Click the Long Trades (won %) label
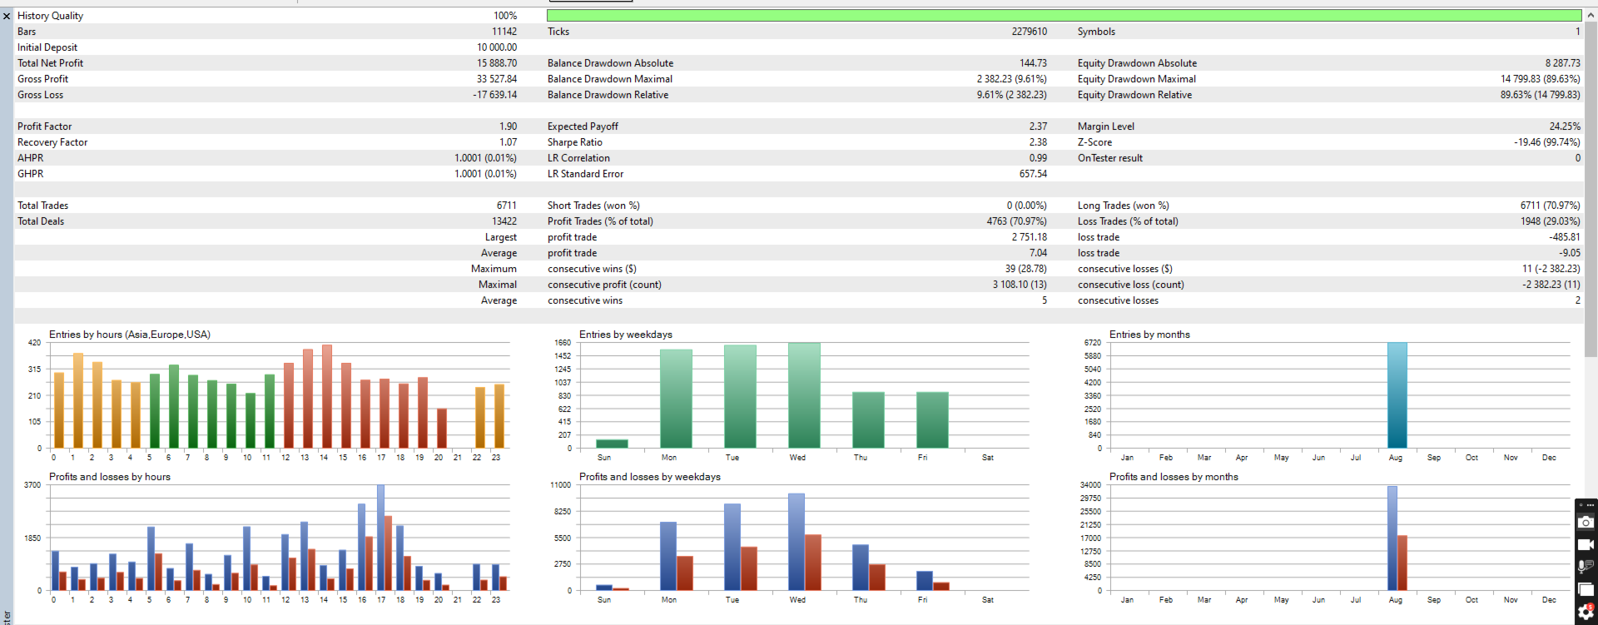Viewport: 1598px width, 625px height. [1124, 206]
